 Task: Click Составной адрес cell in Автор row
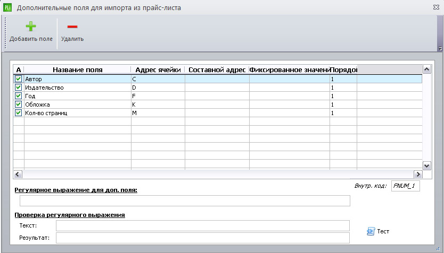(217, 79)
